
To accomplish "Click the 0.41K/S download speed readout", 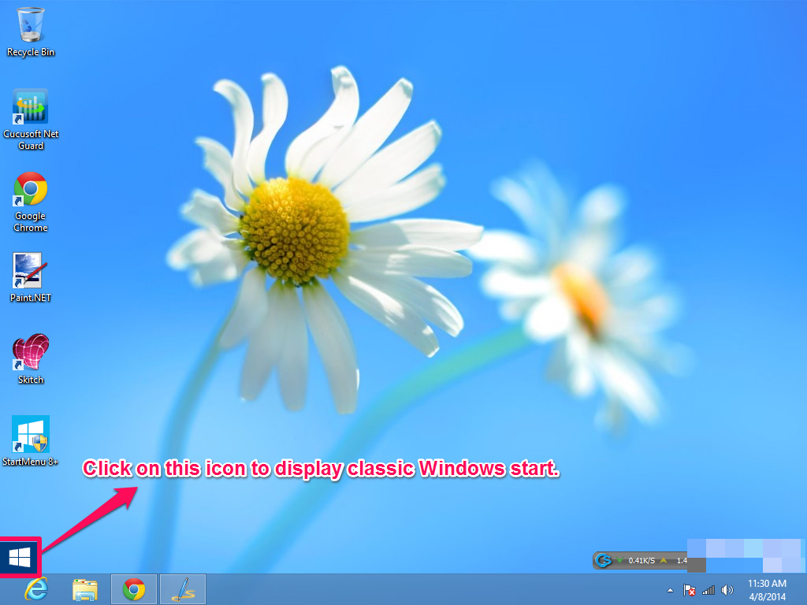I will tap(642, 561).
